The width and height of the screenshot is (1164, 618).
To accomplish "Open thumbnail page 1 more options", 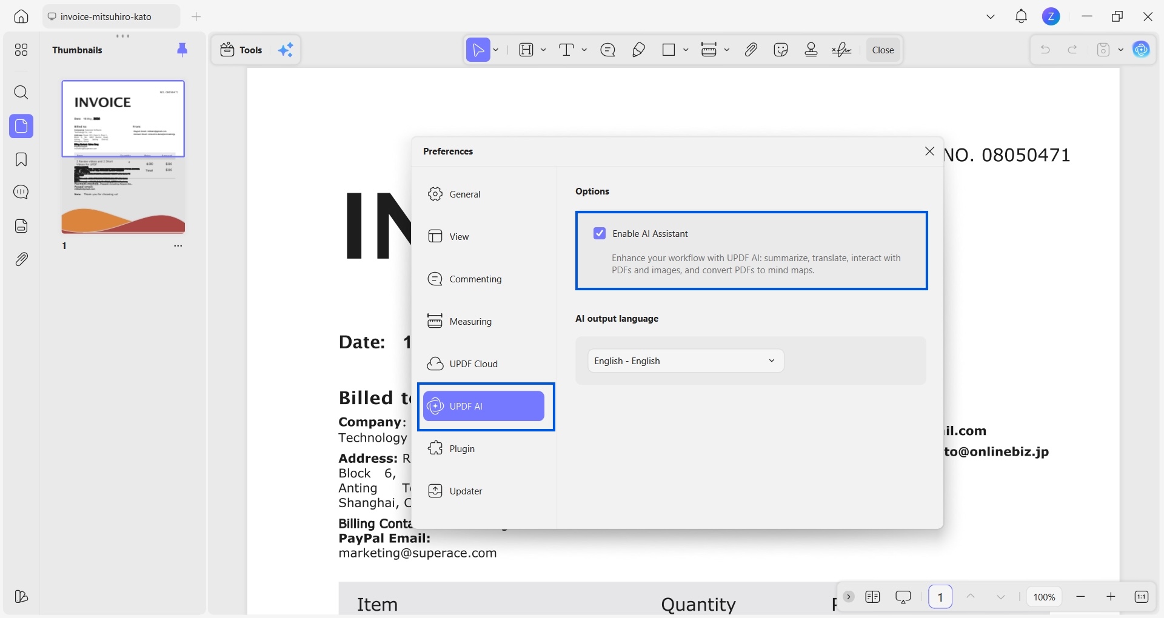I will tap(178, 246).
